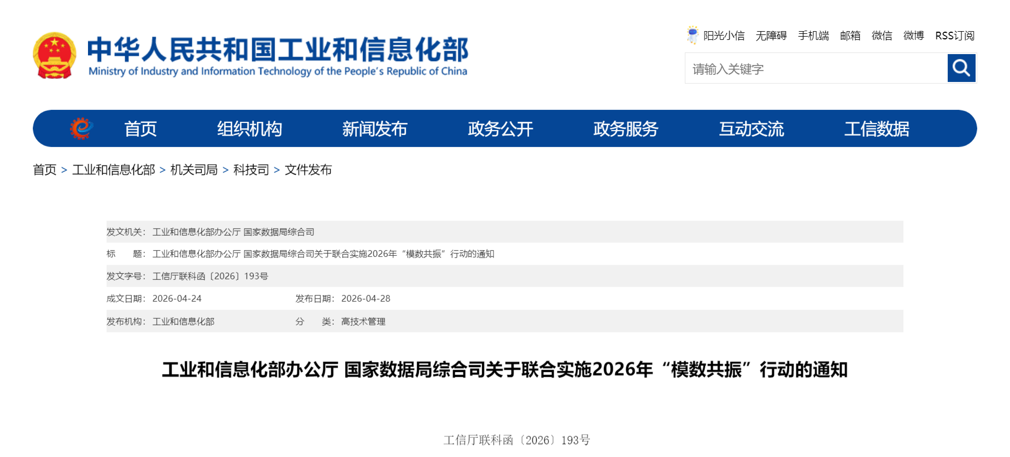Open the 邮箱 mailbox link

[850, 36]
